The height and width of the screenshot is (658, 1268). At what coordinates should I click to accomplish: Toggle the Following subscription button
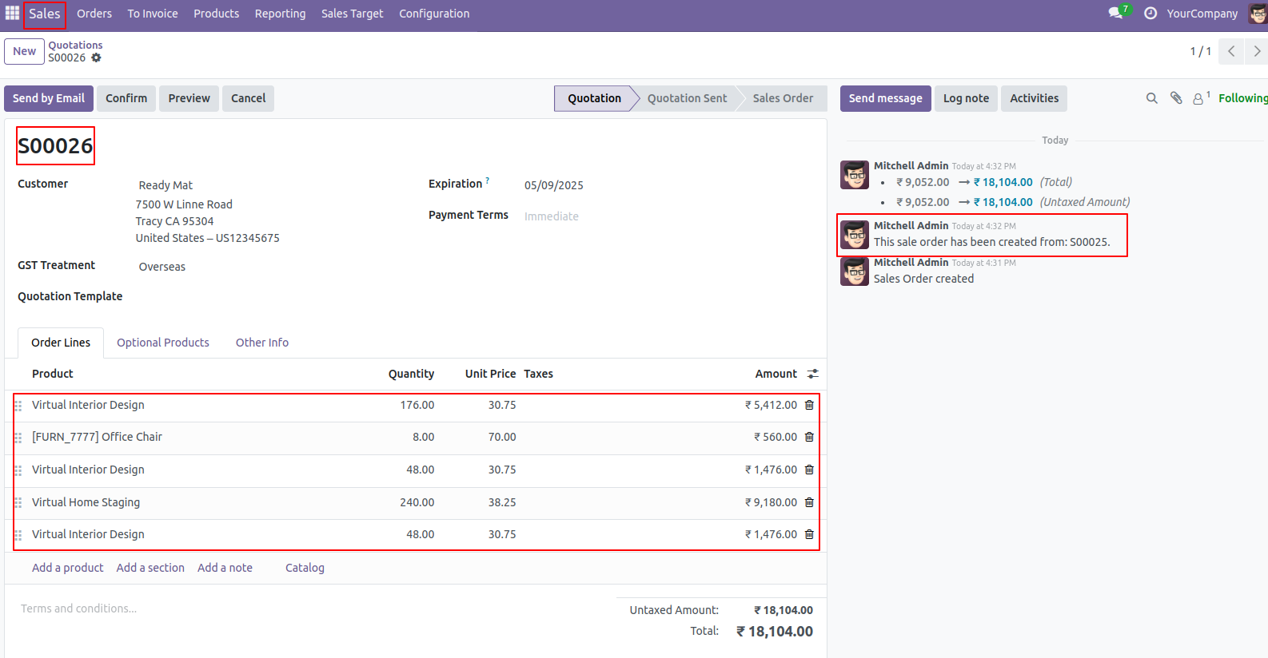tap(1242, 98)
